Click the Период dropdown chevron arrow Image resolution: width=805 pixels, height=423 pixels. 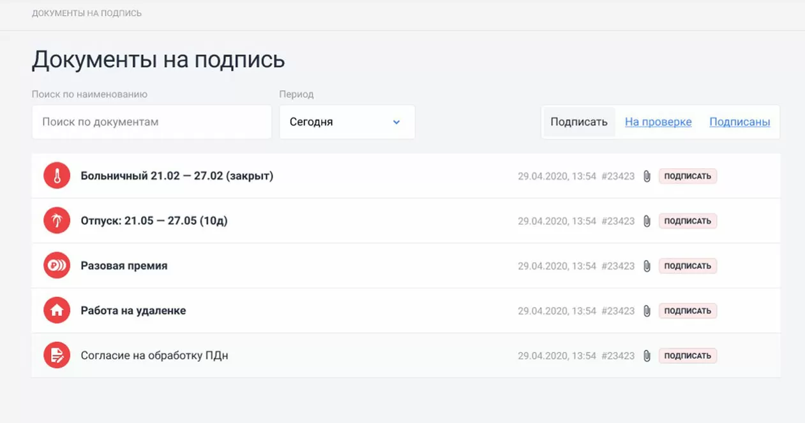(x=396, y=122)
